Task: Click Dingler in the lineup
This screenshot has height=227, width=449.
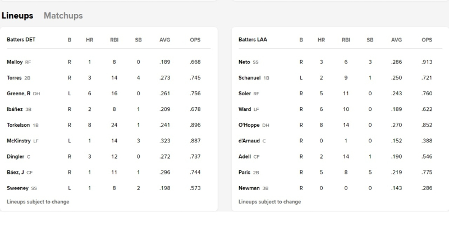Action: pyautogui.click(x=16, y=156)
